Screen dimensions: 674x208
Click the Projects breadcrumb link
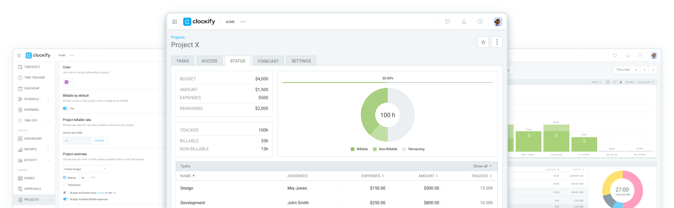[178, 37]
